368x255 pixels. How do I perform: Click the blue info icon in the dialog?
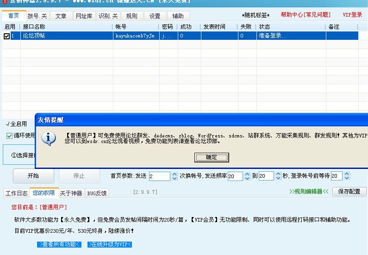point(49,138)
